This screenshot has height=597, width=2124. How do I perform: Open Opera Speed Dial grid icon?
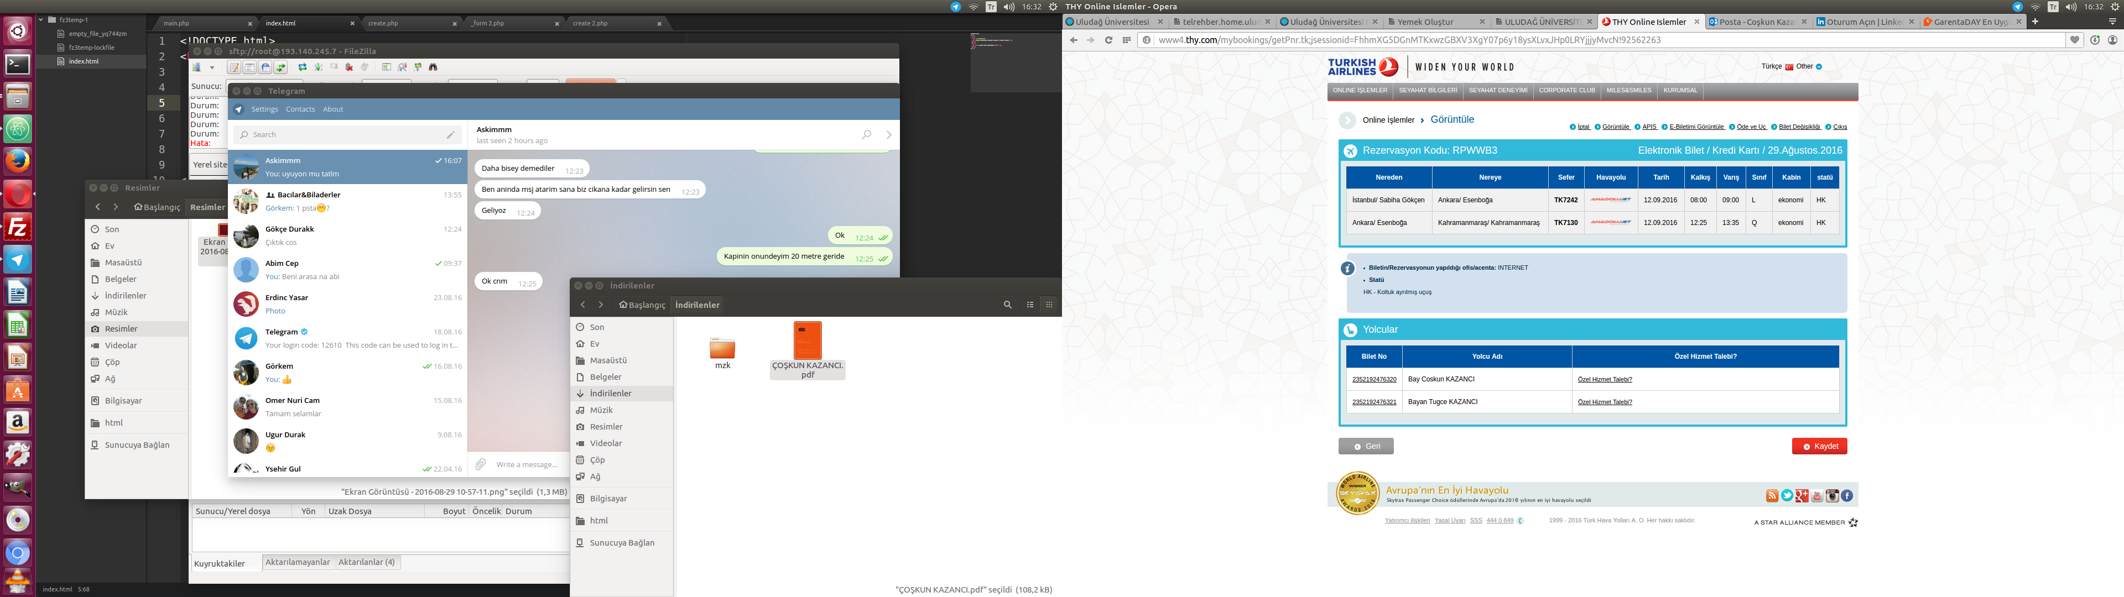click(x=1126, y=40)
